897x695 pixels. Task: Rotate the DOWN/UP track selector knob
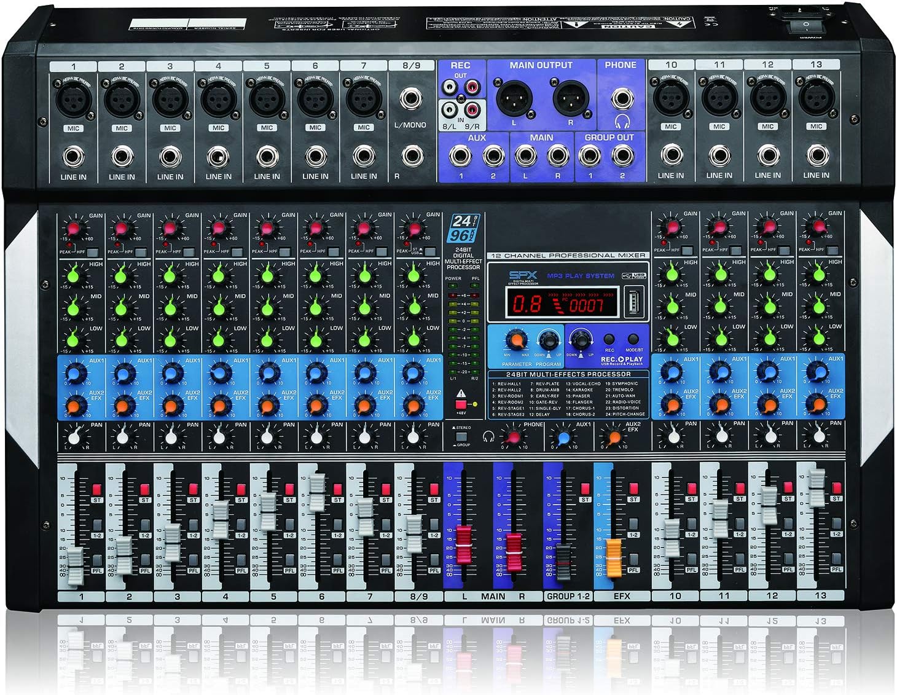tap(581, 340)
